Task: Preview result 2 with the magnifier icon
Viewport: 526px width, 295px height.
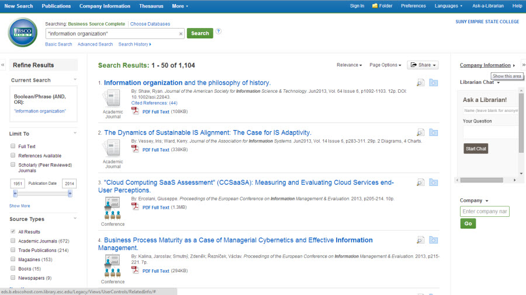Action: point(420,132)
